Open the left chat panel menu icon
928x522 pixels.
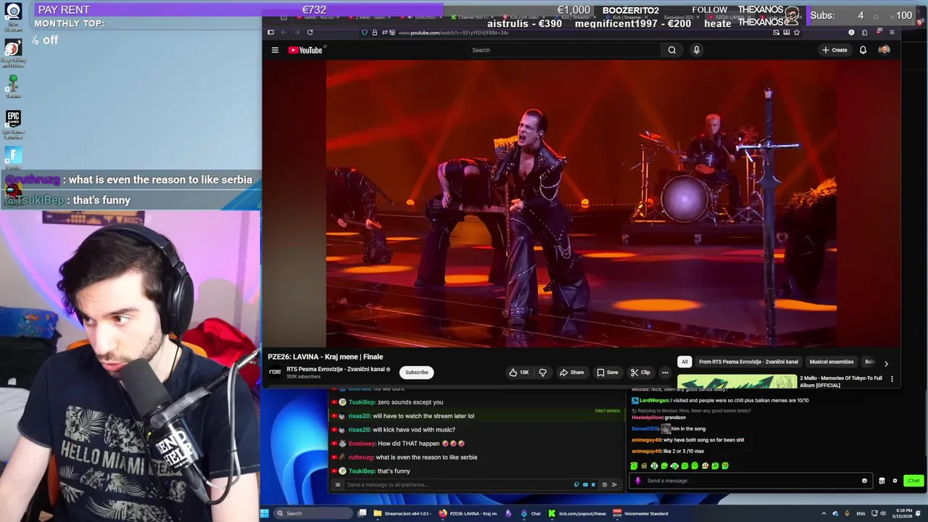pyautogui.click(x=337, y=484)
